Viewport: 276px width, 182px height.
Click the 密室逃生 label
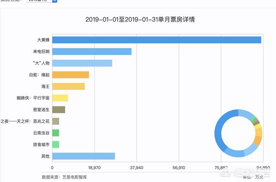[x=41, y=110]
